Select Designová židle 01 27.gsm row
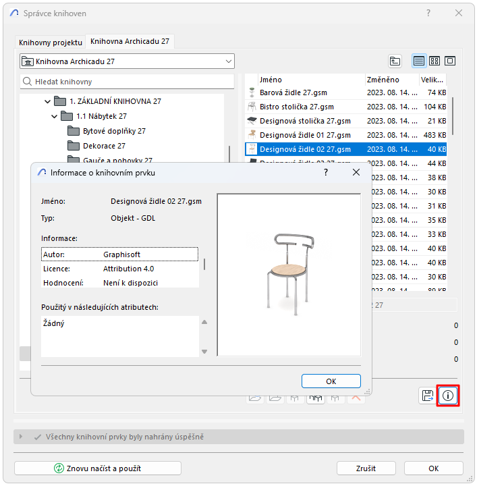The width and height of the screenshot is (477, 486). pyautogui.click(x=345, y=135)
